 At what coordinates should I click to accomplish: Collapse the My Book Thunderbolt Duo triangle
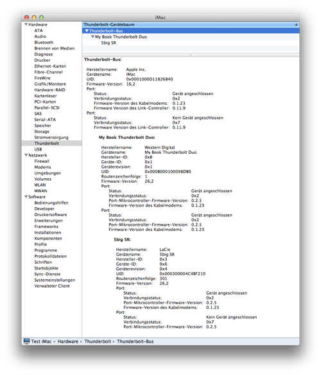[x=92, y=37]
